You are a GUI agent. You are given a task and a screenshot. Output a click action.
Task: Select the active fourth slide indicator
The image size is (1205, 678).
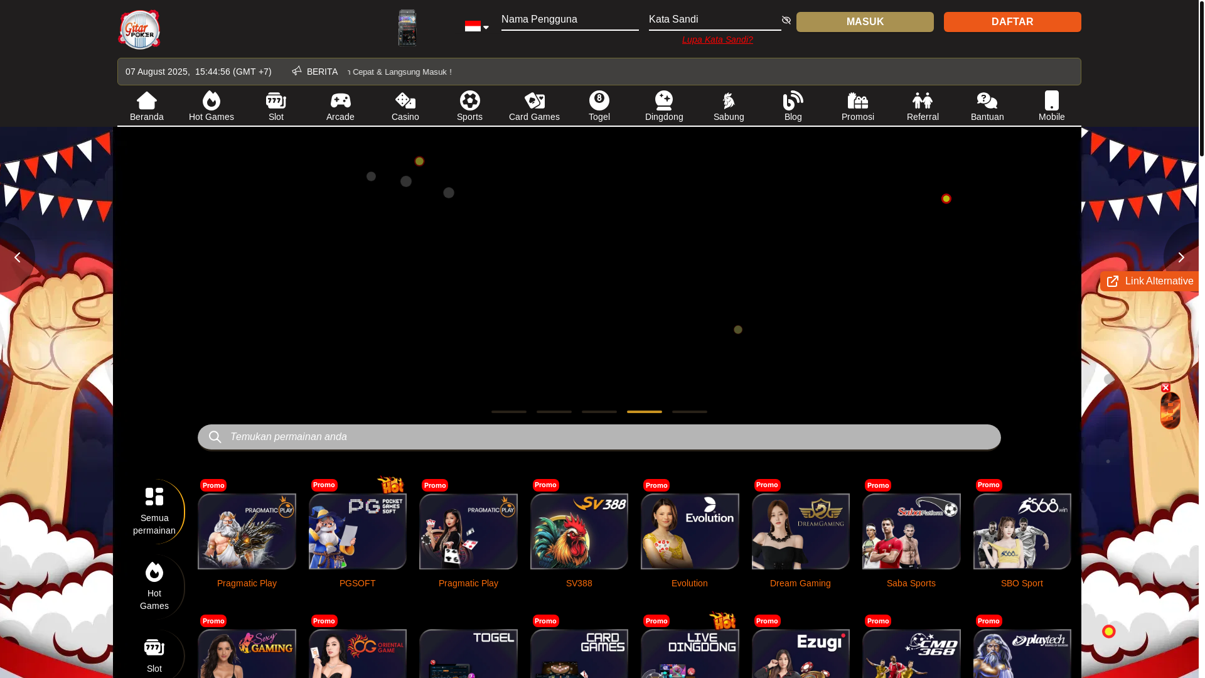coord(645,412)
